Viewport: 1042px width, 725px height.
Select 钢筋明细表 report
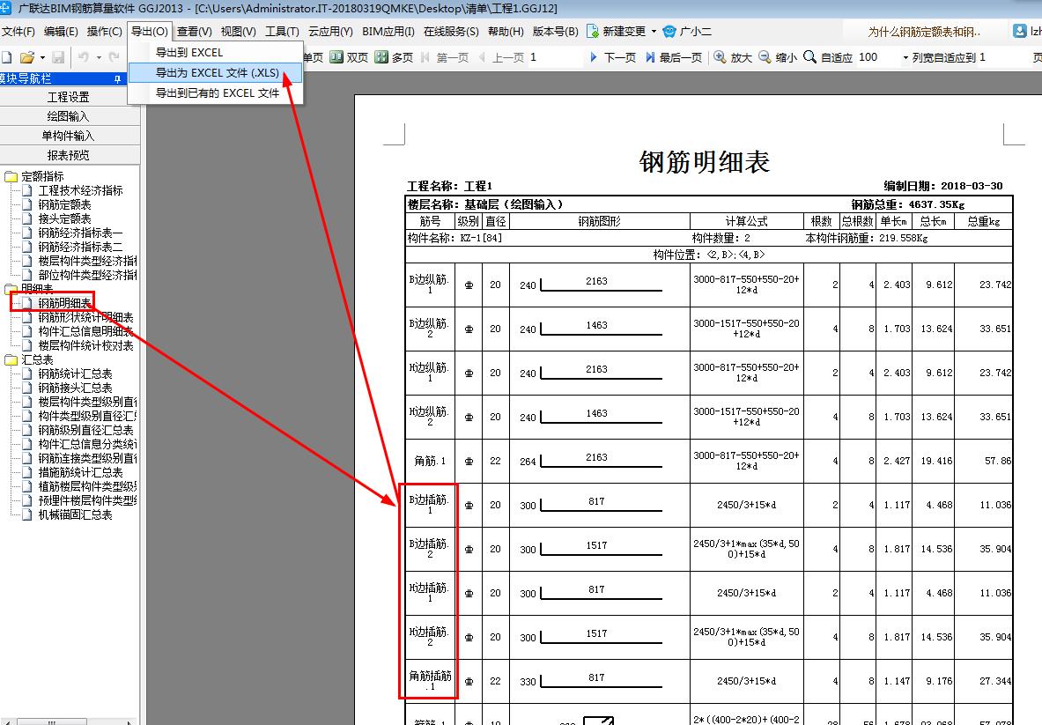click(x=64, y=303)
